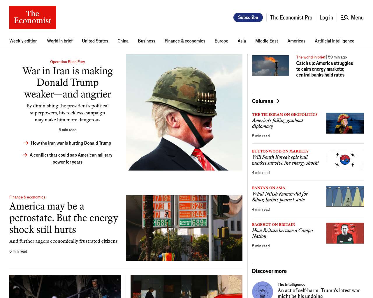Click the gasoline price sign photo

click(184, 228)
